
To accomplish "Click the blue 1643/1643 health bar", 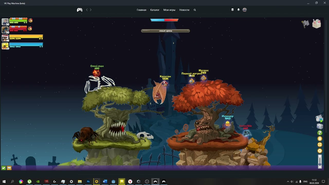I will tap(26, 45).
